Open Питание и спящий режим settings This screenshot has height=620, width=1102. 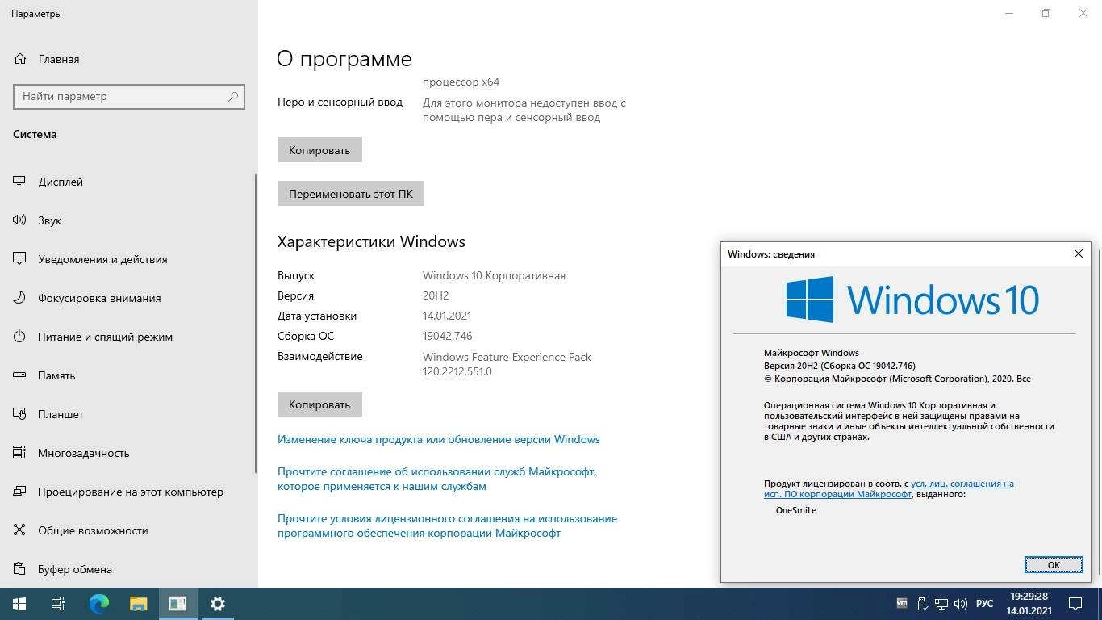105,337
